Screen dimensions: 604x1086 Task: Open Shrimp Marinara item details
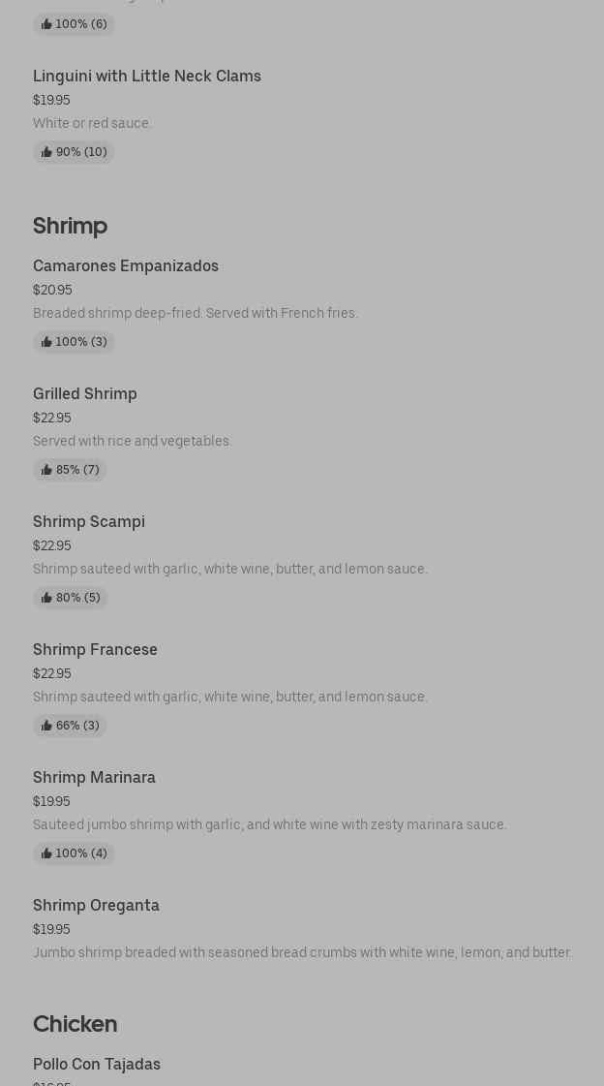coord(94,777)
